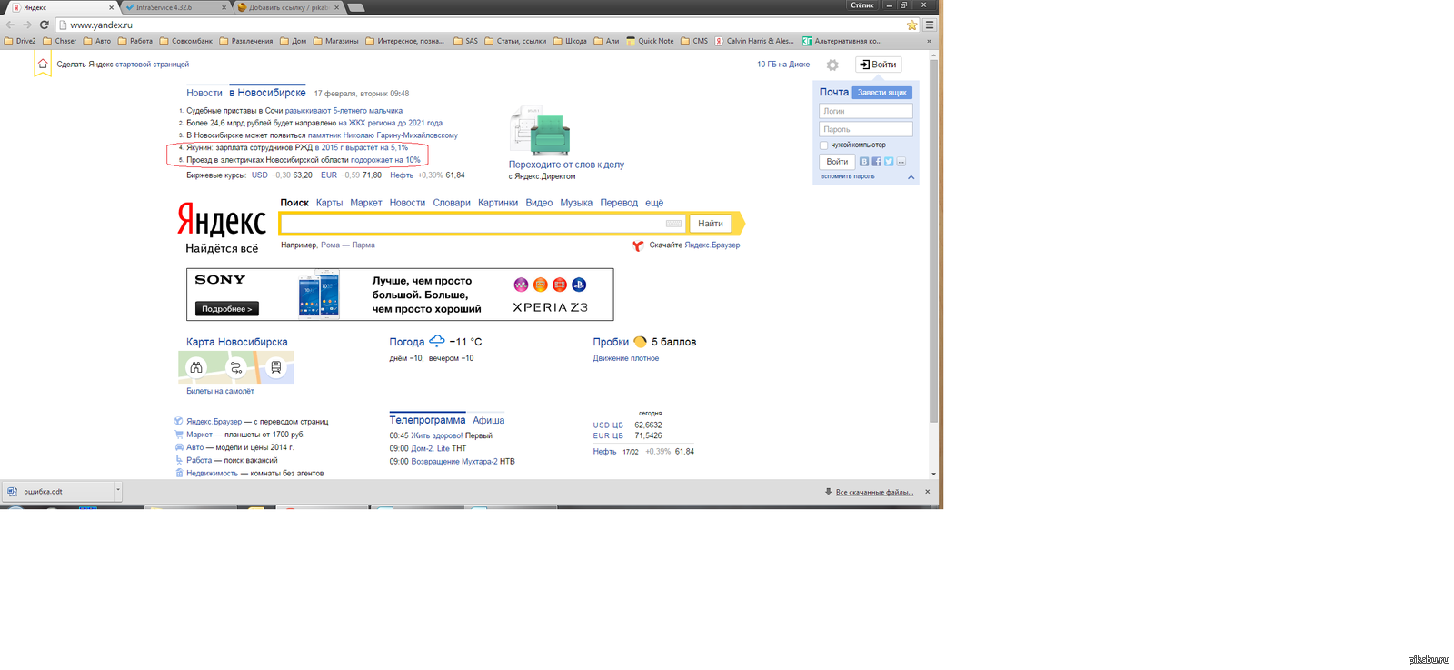Click the armchair Яндекс.Директ ad image

pos(541,131)
